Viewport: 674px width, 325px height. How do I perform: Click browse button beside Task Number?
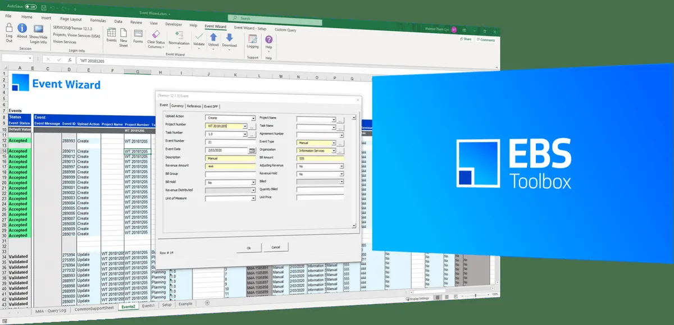click(x=252, y=135)
